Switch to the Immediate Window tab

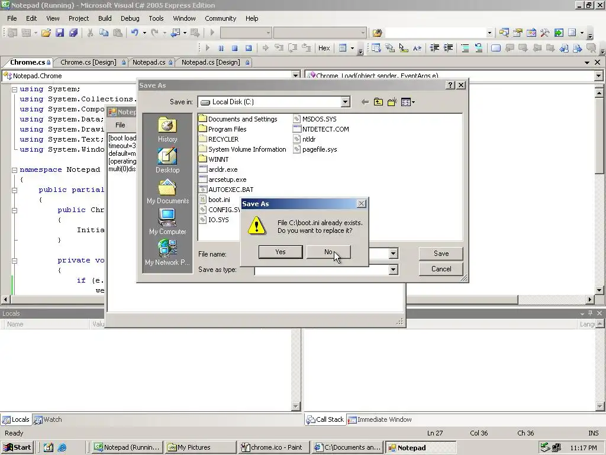(x=380, y=419)
